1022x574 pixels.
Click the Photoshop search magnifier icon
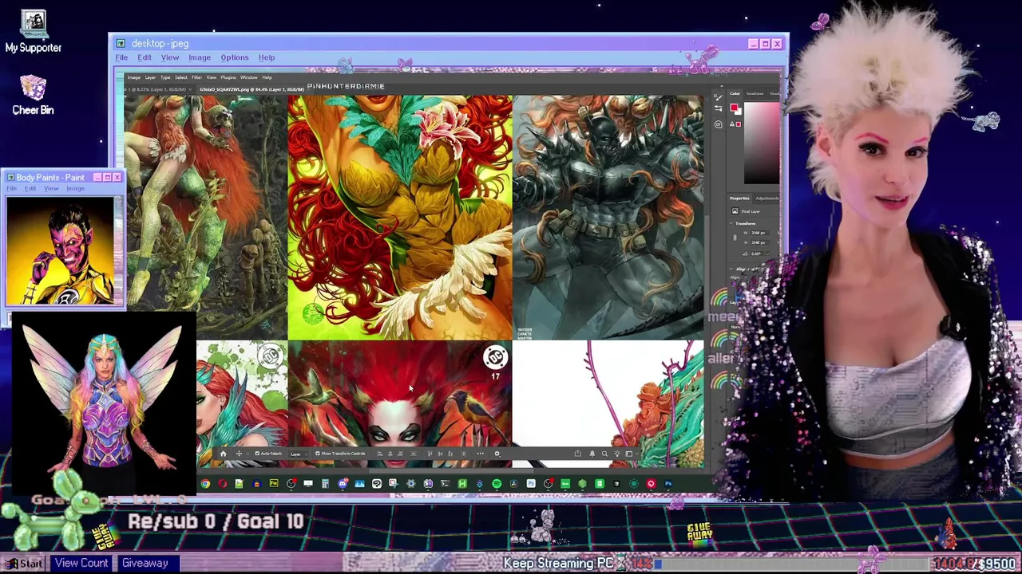[604, 454]
